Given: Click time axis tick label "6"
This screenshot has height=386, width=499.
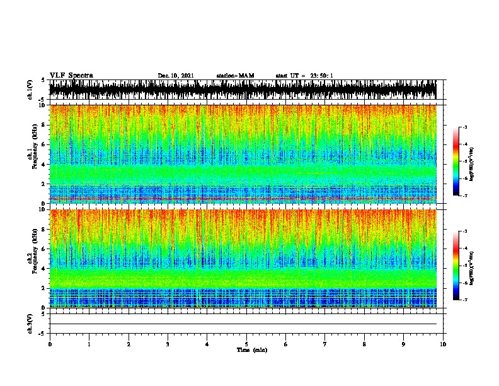Looking at the screenshot, I should 286,344.
